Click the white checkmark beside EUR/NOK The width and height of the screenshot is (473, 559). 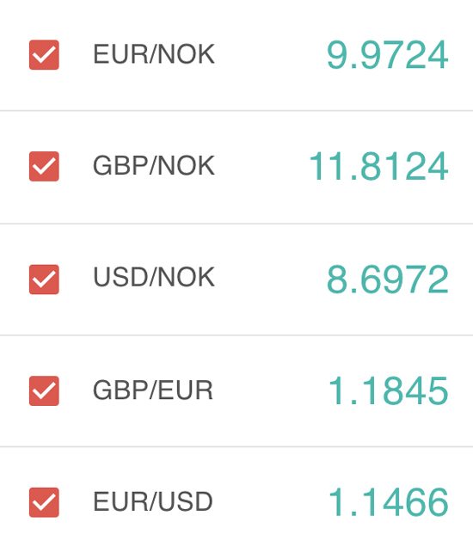click(44, 55)
